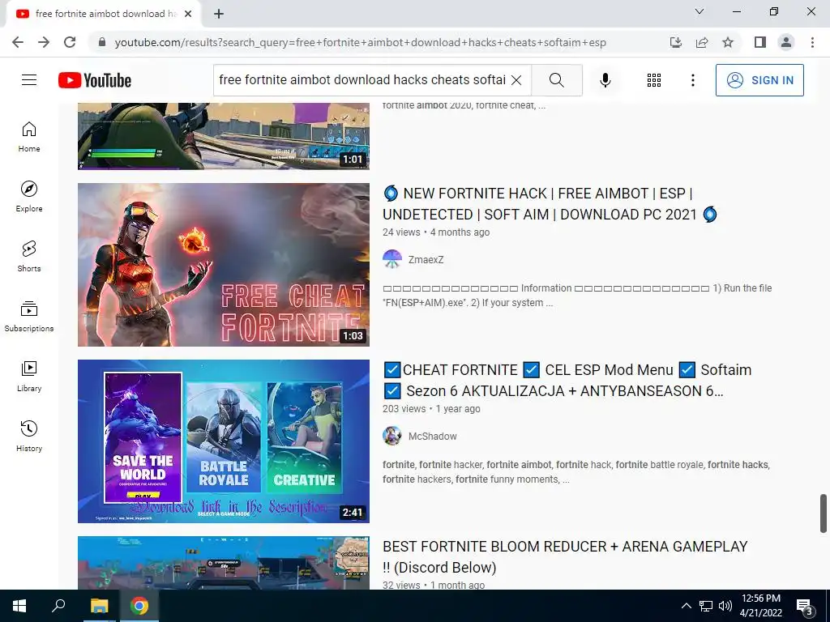The image size is (830, 622).
Task: Open the YouTube apps grid
Action: coord(654,80)
